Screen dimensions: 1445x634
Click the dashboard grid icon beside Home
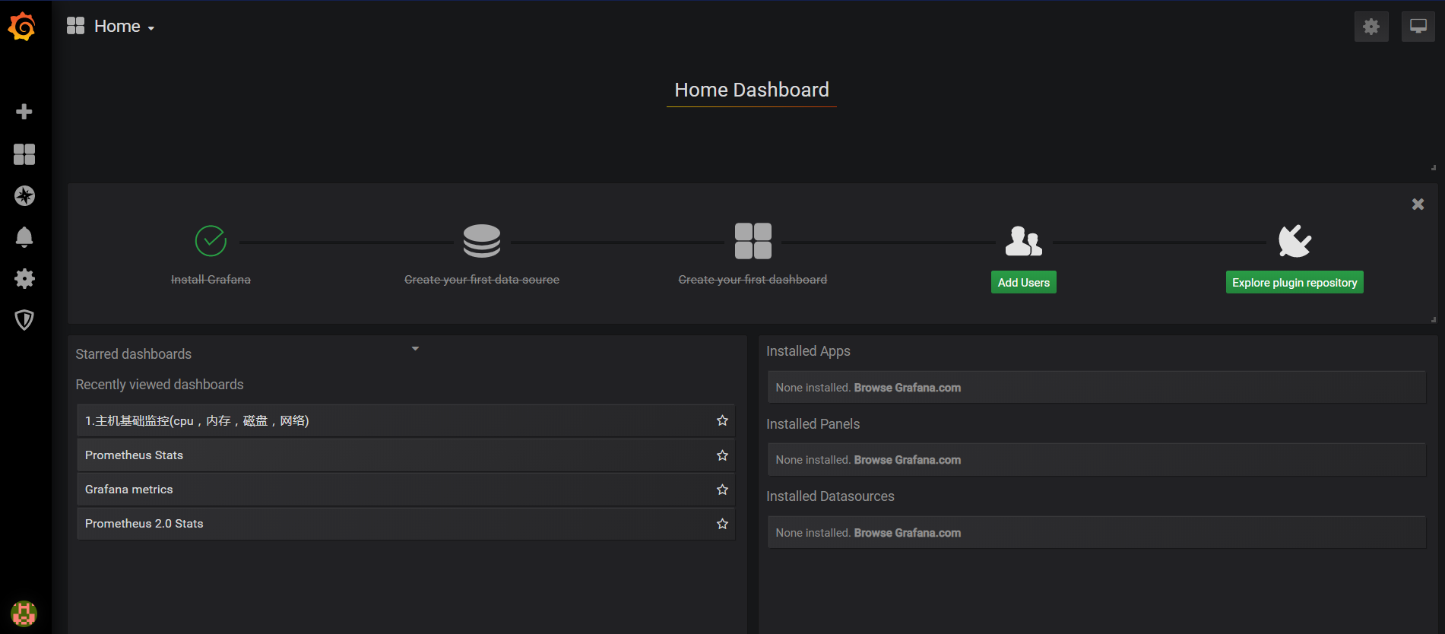click(x=75, y=26)
